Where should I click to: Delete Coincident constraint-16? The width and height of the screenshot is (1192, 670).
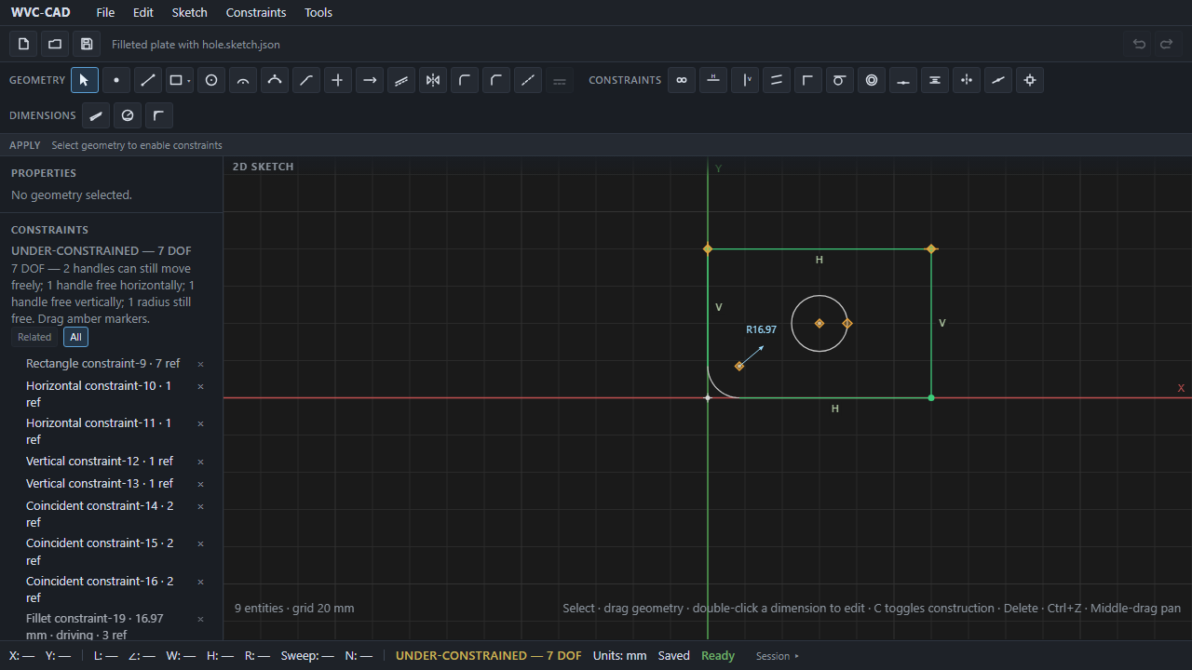click(x=200, y=582)
